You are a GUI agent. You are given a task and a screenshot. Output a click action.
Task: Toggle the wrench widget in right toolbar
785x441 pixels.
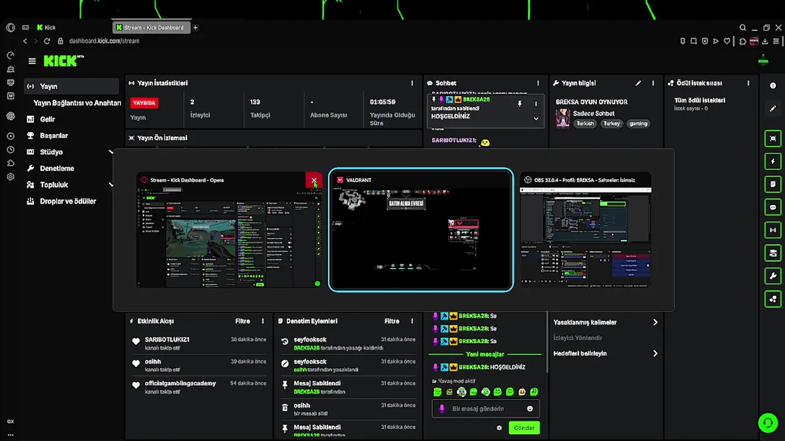[x=773, y=276]
